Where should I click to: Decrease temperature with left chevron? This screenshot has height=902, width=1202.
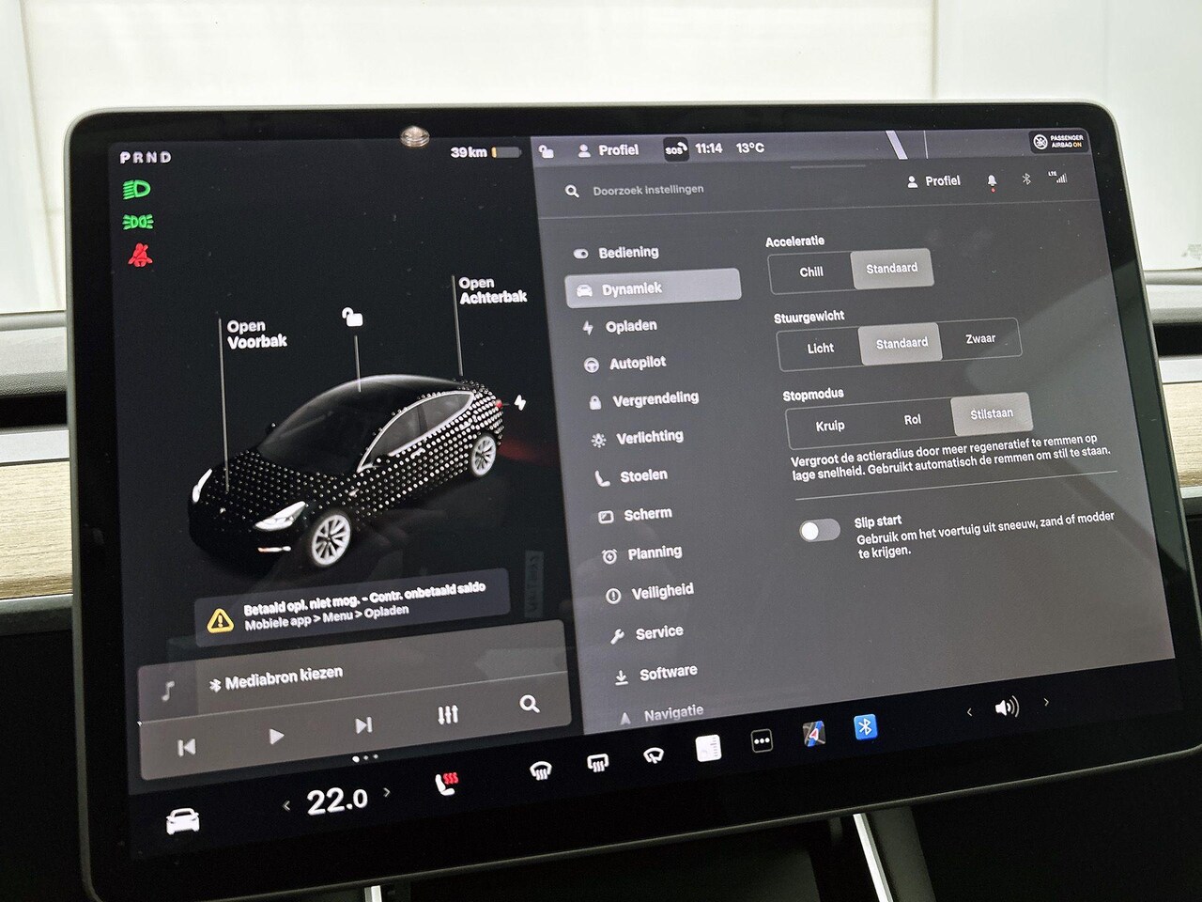(x=286, y=805)
